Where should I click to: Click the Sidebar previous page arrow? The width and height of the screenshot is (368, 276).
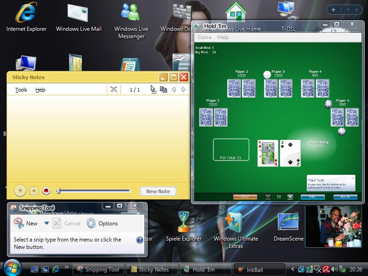(x=348, y=10)
